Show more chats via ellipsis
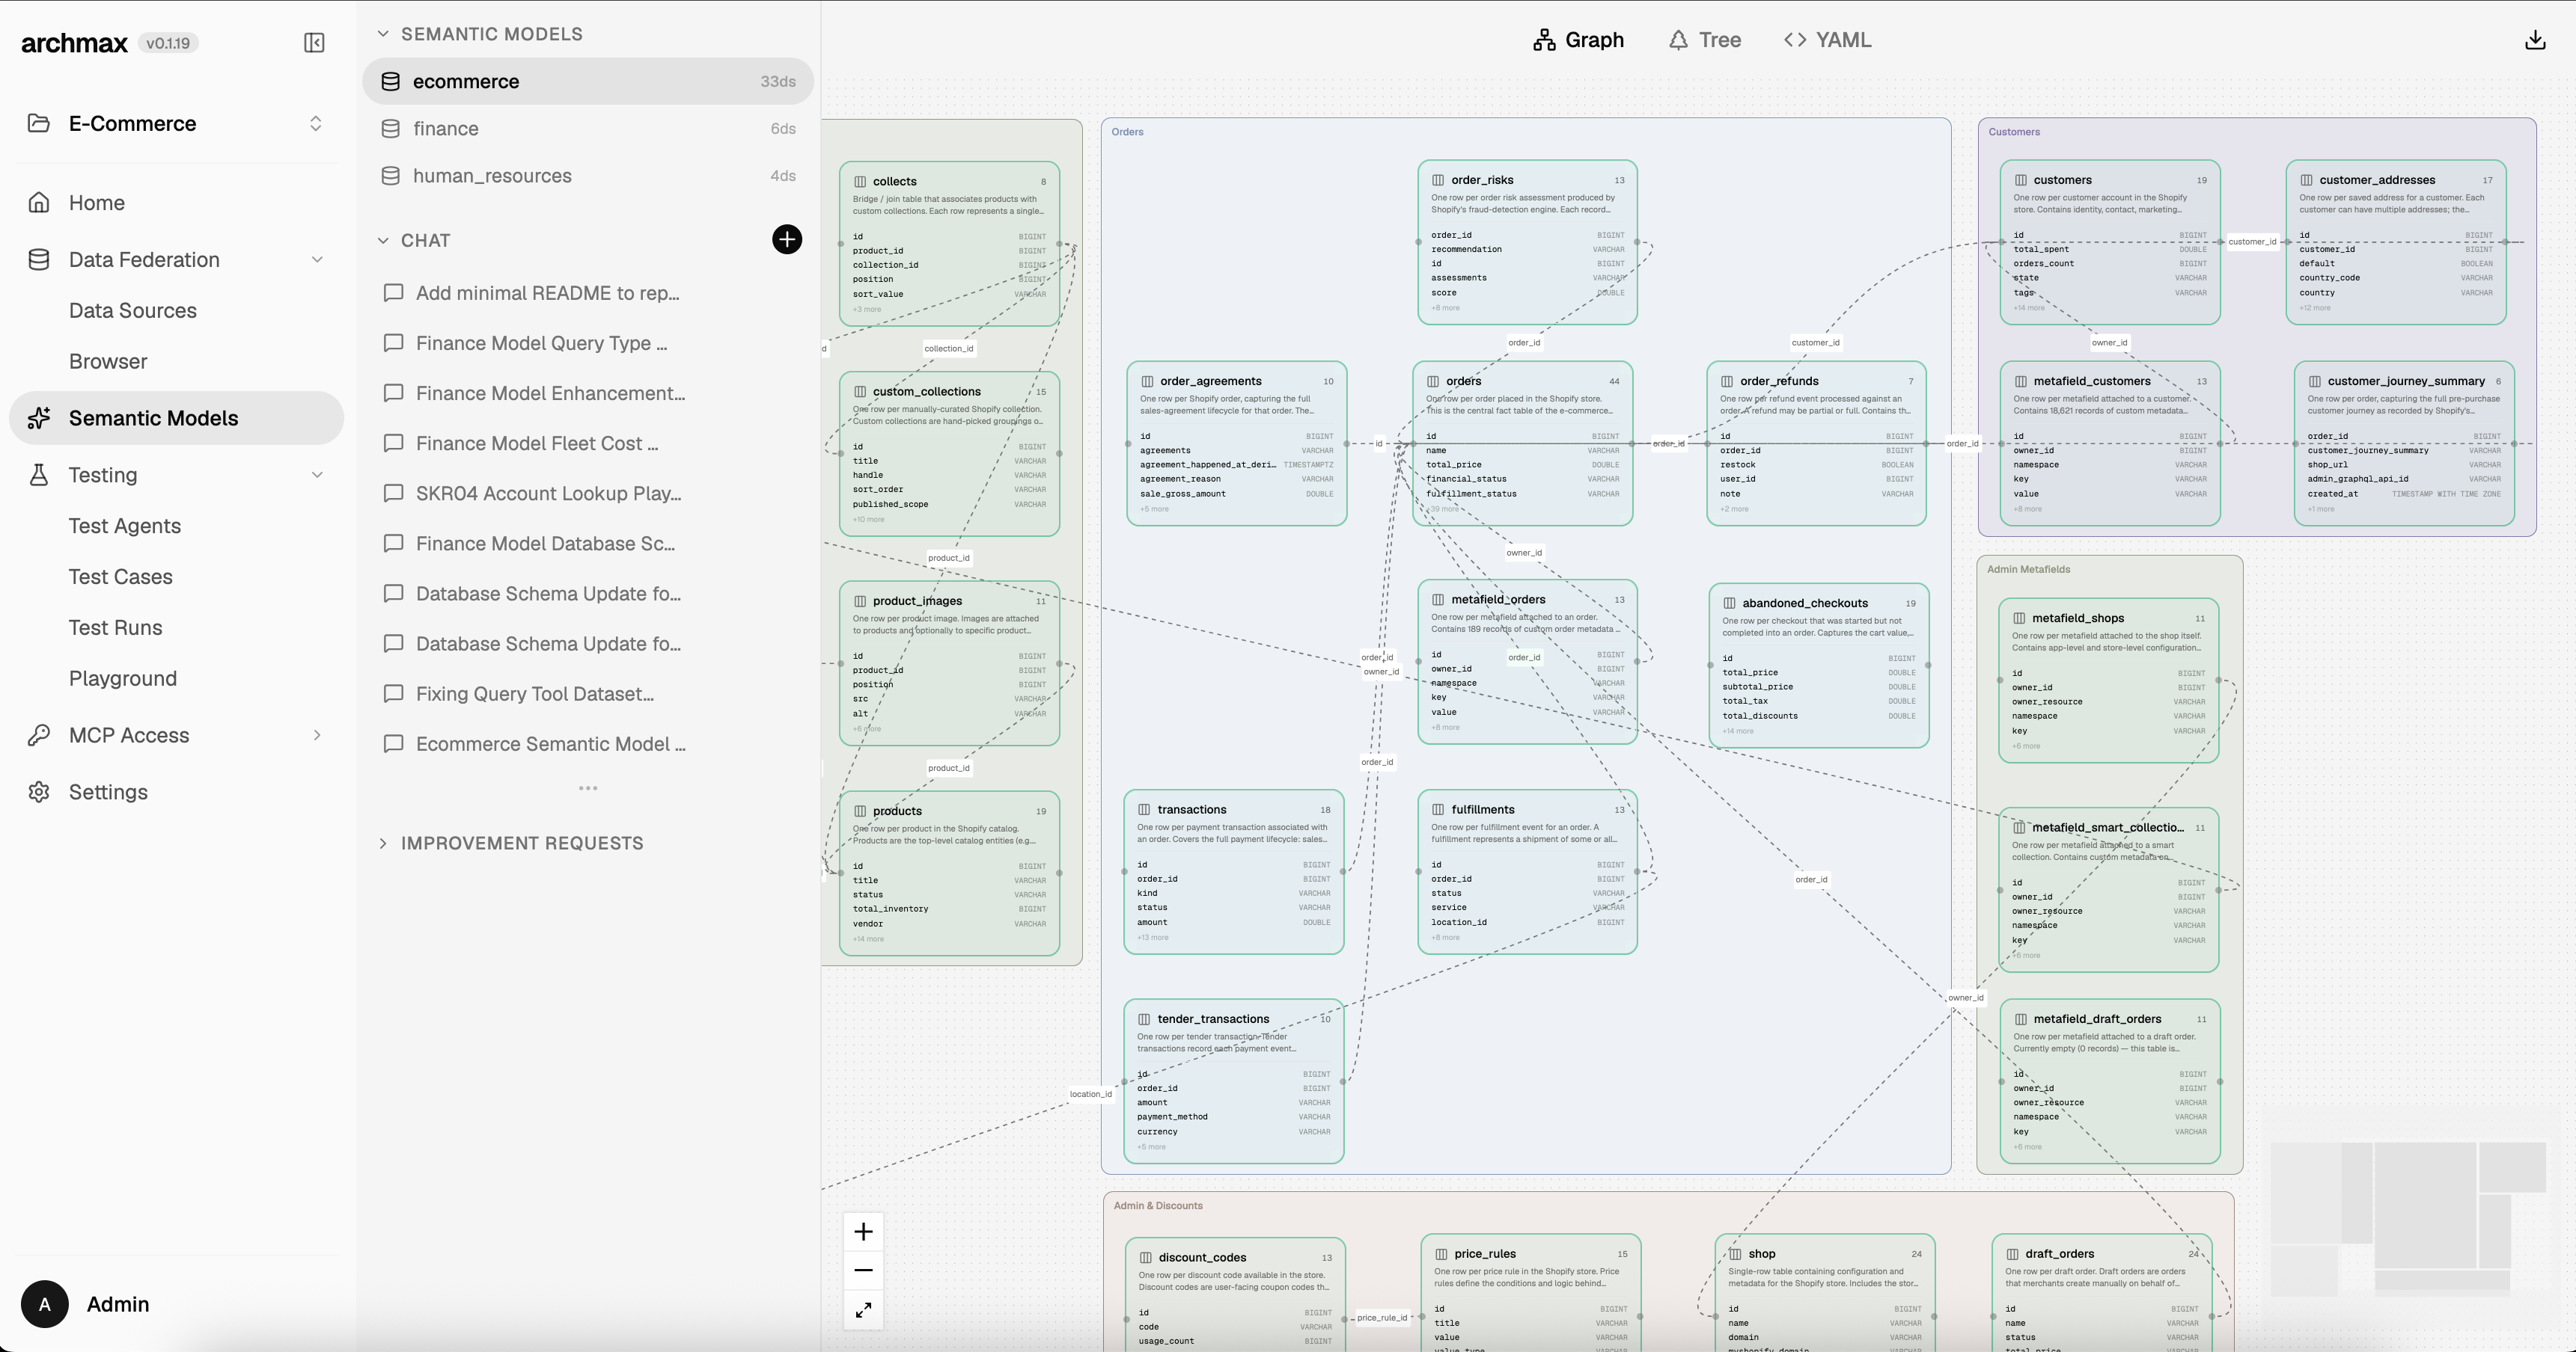The height and width of the screenshot is (1352, 2576). [x=588, y=788]
